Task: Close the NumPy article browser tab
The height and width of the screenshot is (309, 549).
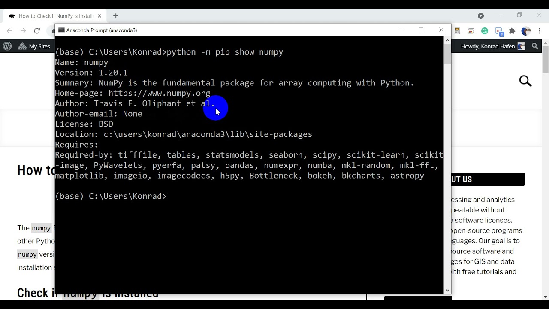Action: coord(100,16)
